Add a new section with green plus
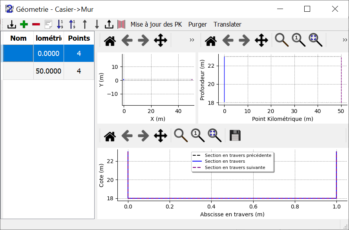Image resolution: width=349 pixels, height=230 pixels. (24, 24)
